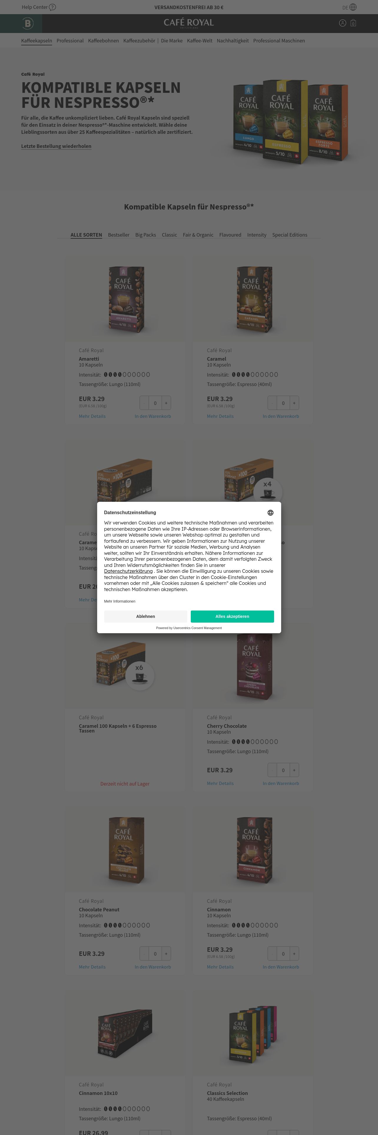Expand Mehr Informationen in cookie dialog
This screenshot has width=378, height=1135.
click(120, 601)
